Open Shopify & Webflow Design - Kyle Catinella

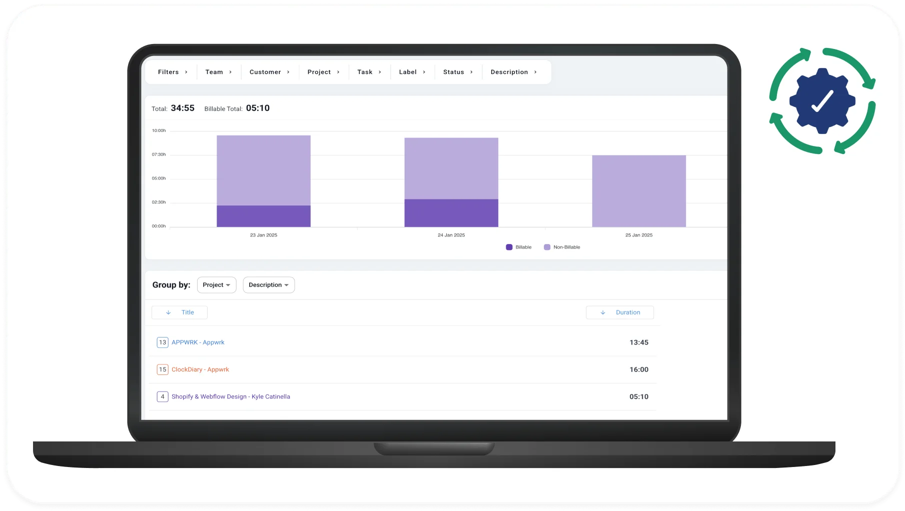[231, 396]
